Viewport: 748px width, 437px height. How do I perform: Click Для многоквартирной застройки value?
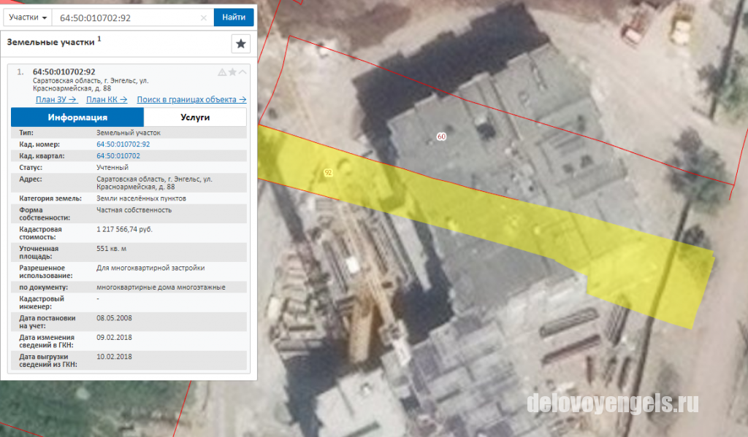[x=150, y=268]
